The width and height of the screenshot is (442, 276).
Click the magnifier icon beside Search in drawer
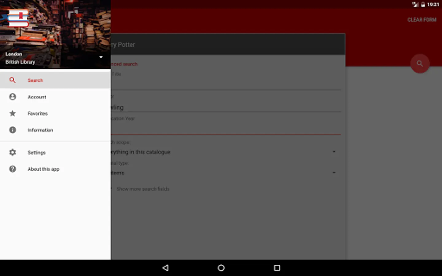tap(12, 80)
